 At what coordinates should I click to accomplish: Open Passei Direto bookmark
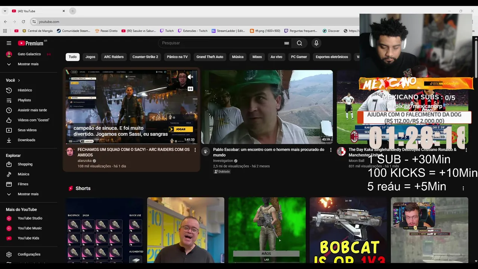pyautogui.click(x=106, y=31)
